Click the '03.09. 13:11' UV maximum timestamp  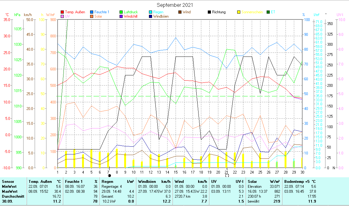pos(221,191)
